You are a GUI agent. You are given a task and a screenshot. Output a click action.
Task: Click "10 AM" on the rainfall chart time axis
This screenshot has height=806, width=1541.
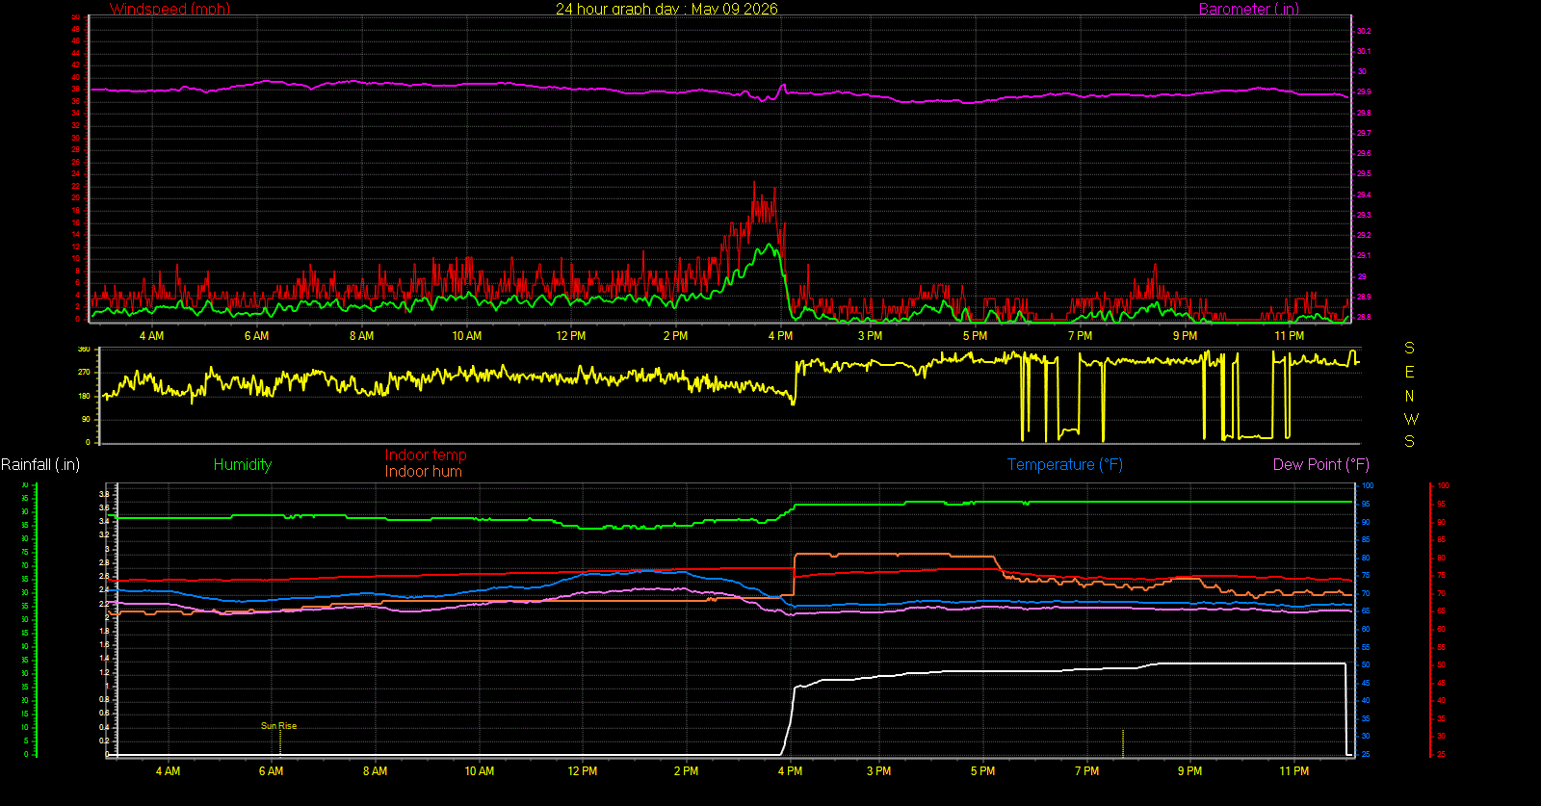[x=479, y=771]
